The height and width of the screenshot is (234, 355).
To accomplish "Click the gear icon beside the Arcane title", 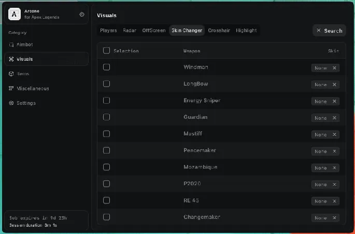I will click(x=81, y=15).
